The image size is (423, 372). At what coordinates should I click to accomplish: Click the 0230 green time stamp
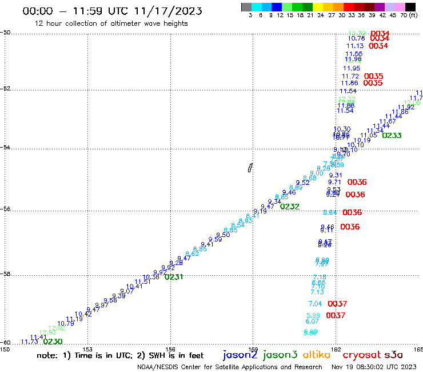coord(53,342)
